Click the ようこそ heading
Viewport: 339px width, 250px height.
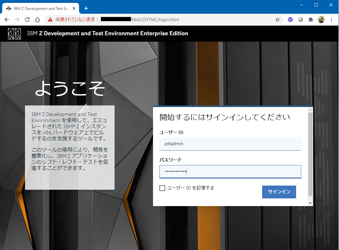tap(70, 88)
